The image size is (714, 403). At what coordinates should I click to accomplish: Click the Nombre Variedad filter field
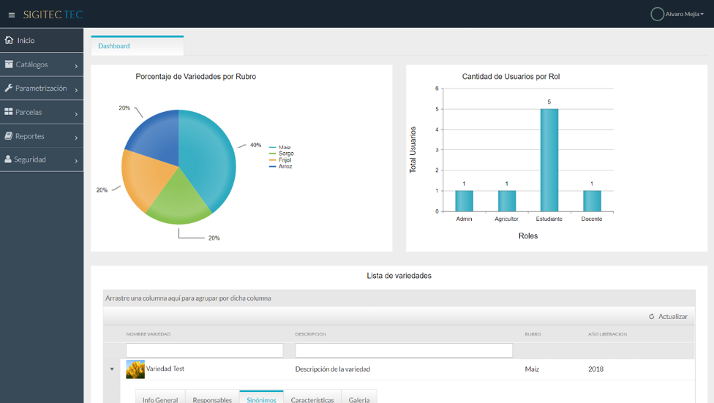(204, 350)
